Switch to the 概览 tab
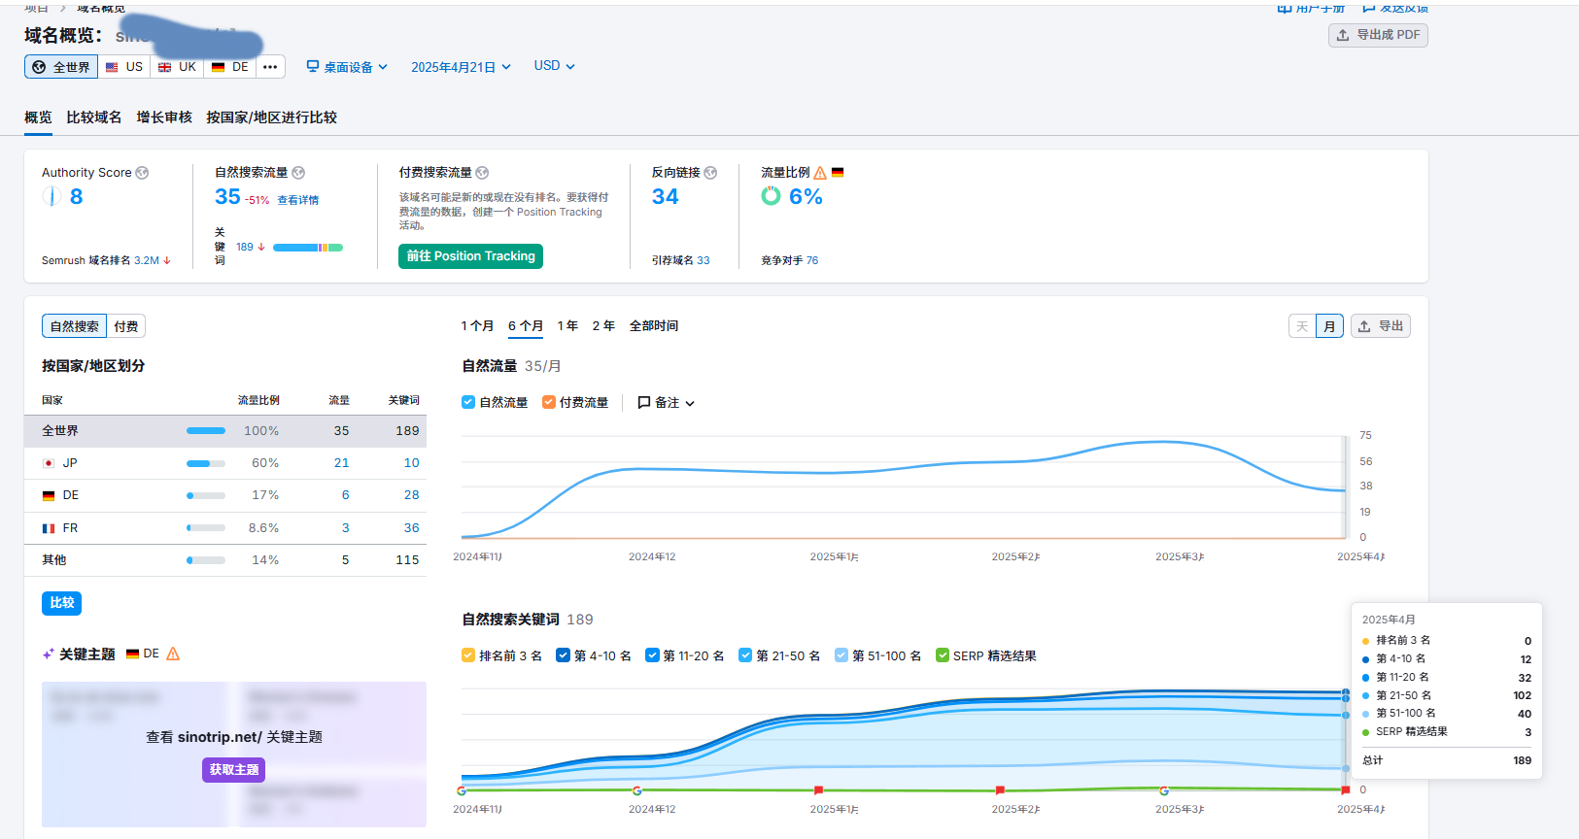 [38, 117]
